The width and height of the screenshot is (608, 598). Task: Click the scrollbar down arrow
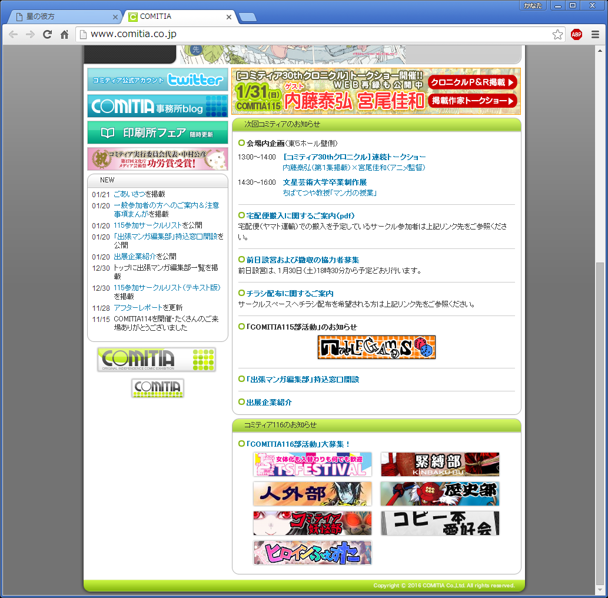pos(600,590)
